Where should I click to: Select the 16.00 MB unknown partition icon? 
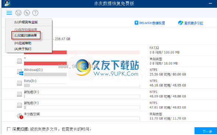(20, 61)
